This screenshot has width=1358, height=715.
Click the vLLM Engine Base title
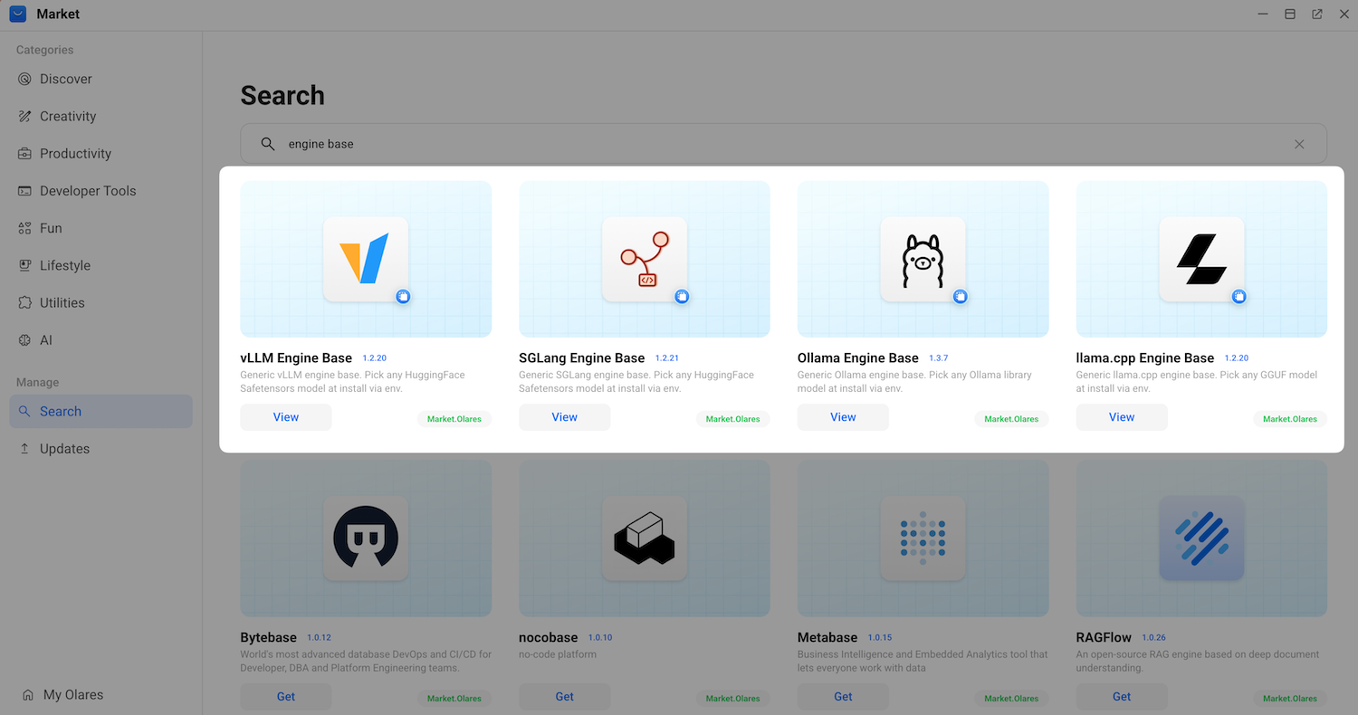point(296,358)
